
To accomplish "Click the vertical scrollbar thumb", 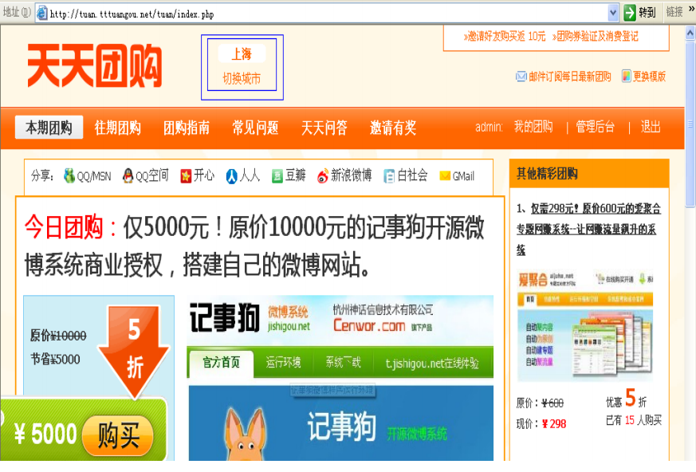I will pos(690,124).
